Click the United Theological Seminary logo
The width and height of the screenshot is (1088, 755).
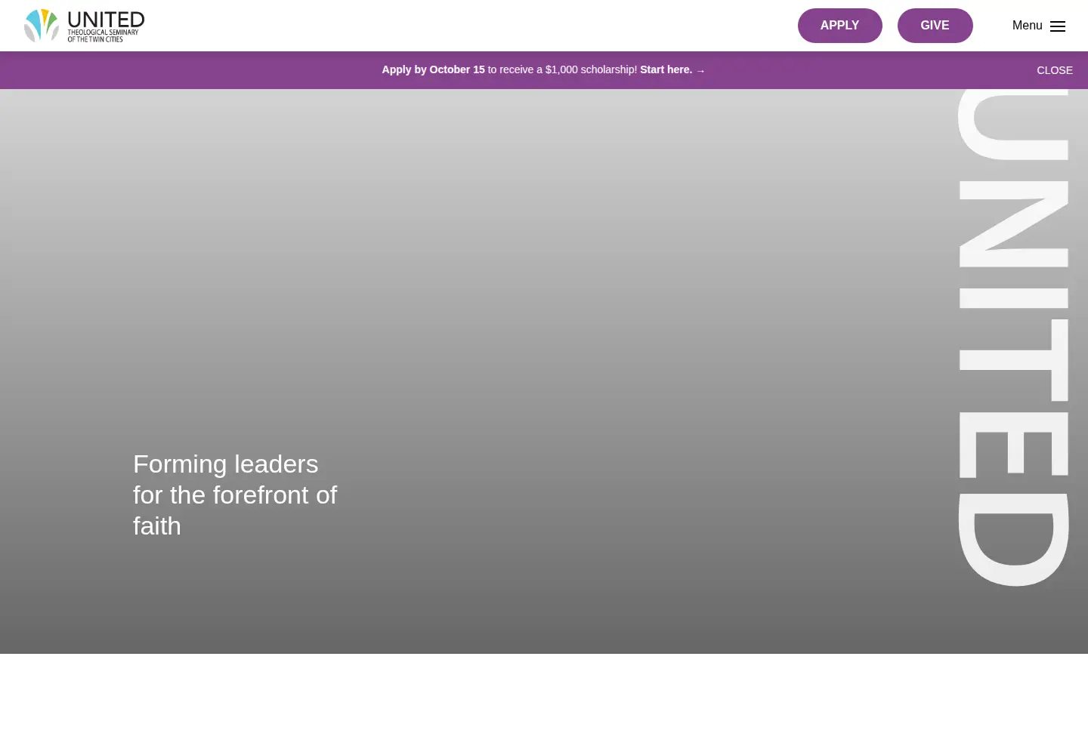(84, 26)
